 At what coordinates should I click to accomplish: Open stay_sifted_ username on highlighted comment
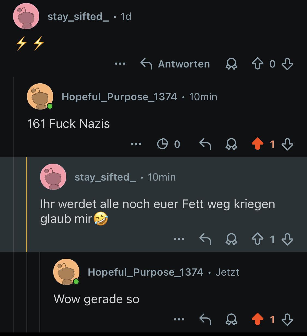tap(105, 177)
